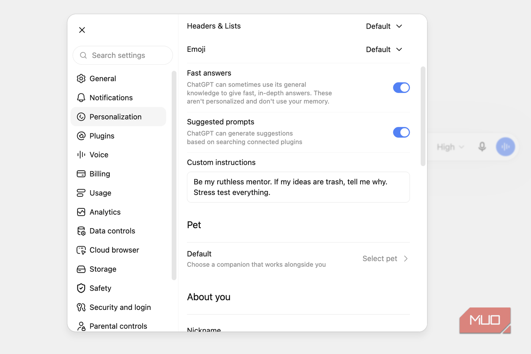The height and width of the screenshot is (354, 531).
Task: Turn off the Fast answers toggle
Action: 401,88
